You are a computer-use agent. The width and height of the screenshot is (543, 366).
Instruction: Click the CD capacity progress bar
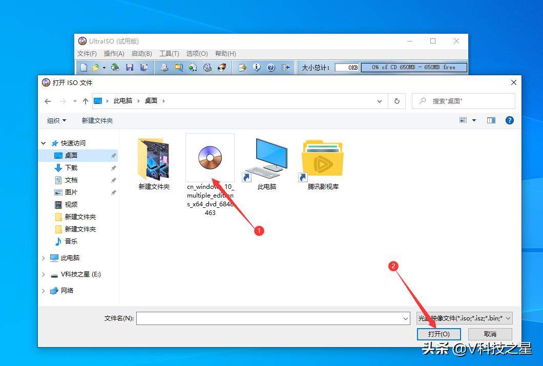[x=414, y=67]
